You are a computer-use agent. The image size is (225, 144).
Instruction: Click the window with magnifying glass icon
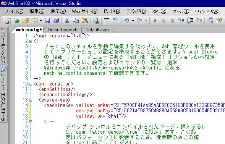coord(210,21)
